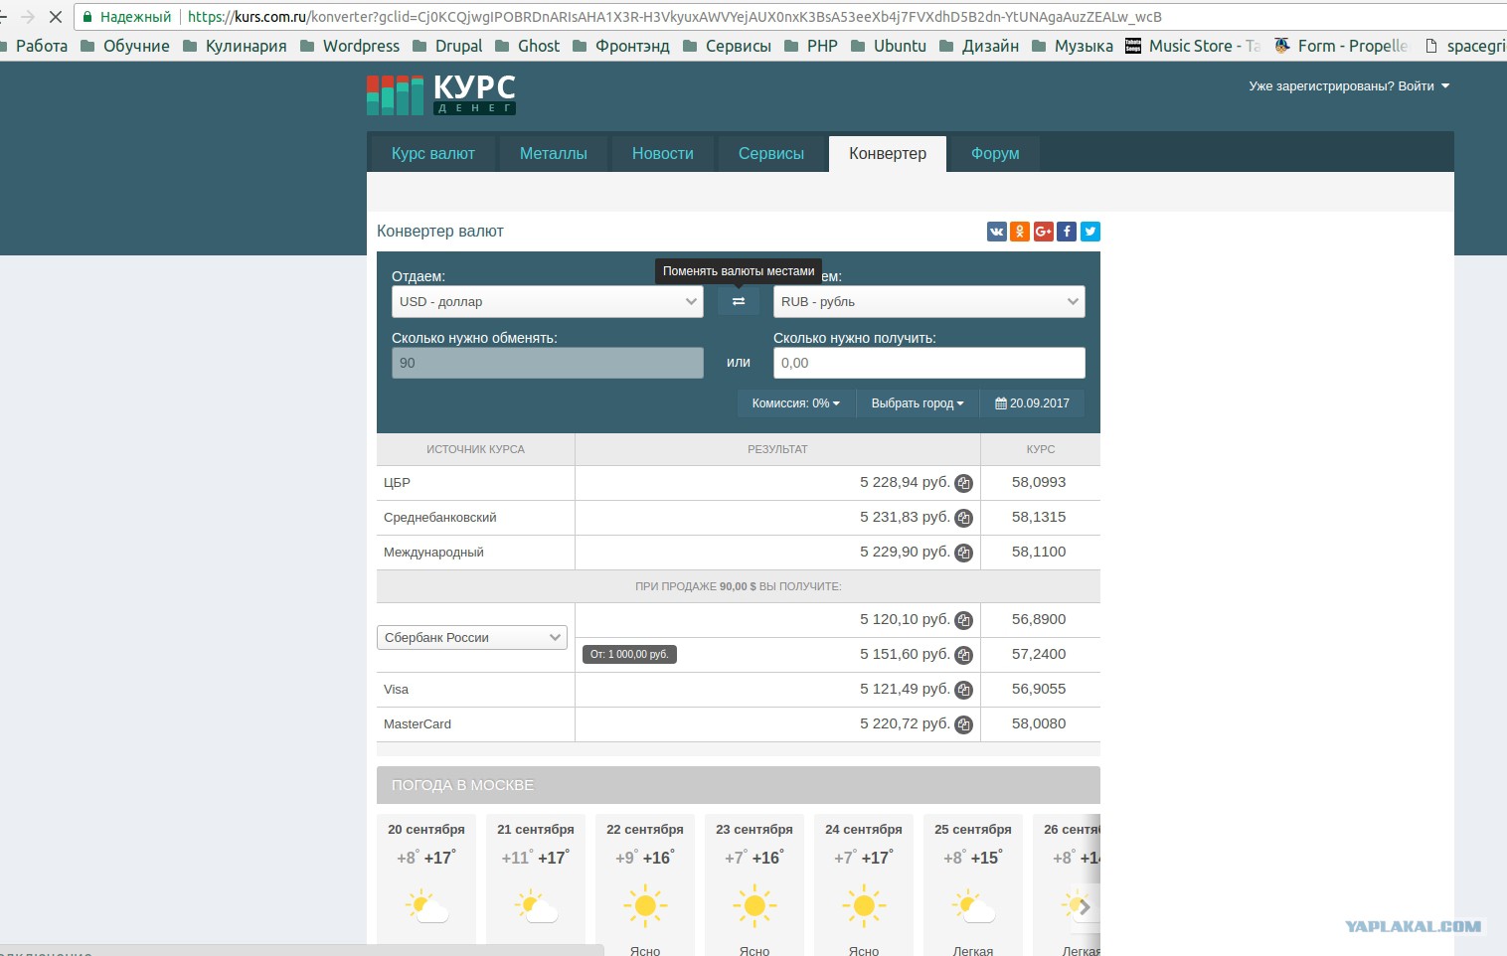Open the Музыка bookmarks folder
Viewport: 1507px width, 956px height.
[x=1073, y=46]
